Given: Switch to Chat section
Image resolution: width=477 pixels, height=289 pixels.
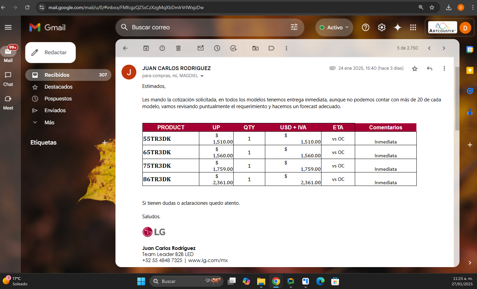Looking at the screenshot, I should click(8, 79).
